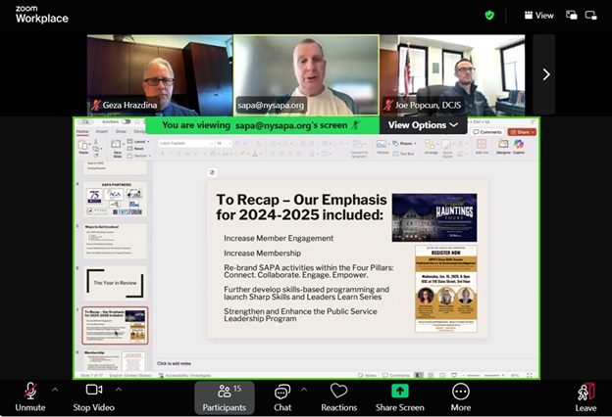Unmute the microphone
This screenshot has width=612, height=417.
[x=29, y=395]
